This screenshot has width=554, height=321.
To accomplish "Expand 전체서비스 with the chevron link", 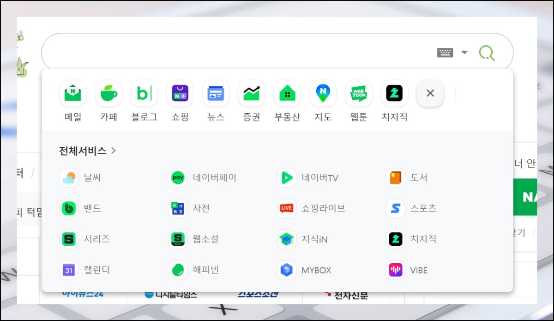I will [x=88, y=151].
